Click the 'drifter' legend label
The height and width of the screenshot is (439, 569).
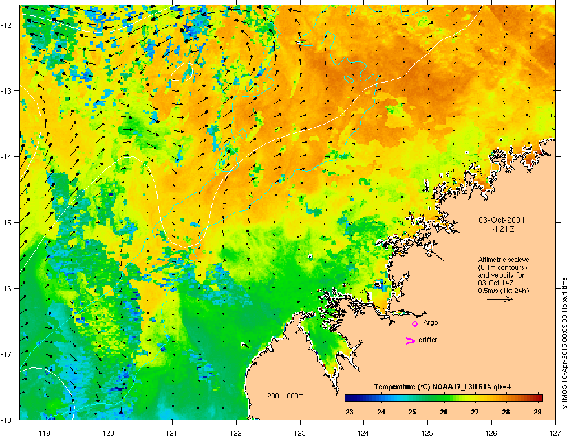(428, 340)
